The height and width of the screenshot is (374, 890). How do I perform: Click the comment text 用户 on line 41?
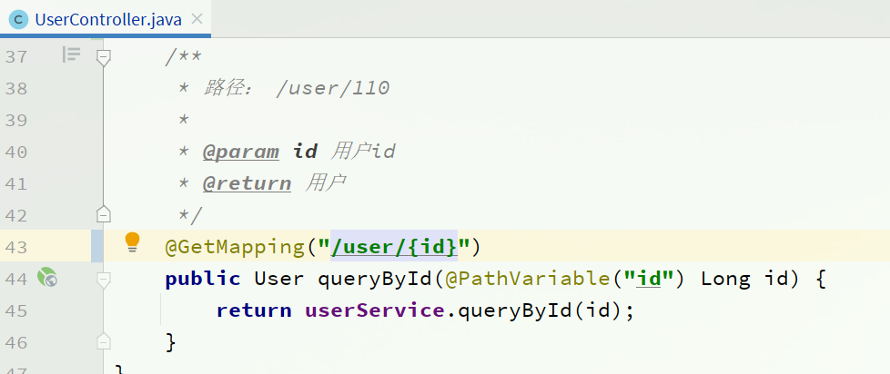coord(326,183)
